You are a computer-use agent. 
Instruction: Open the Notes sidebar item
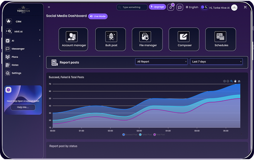point(12,65)
